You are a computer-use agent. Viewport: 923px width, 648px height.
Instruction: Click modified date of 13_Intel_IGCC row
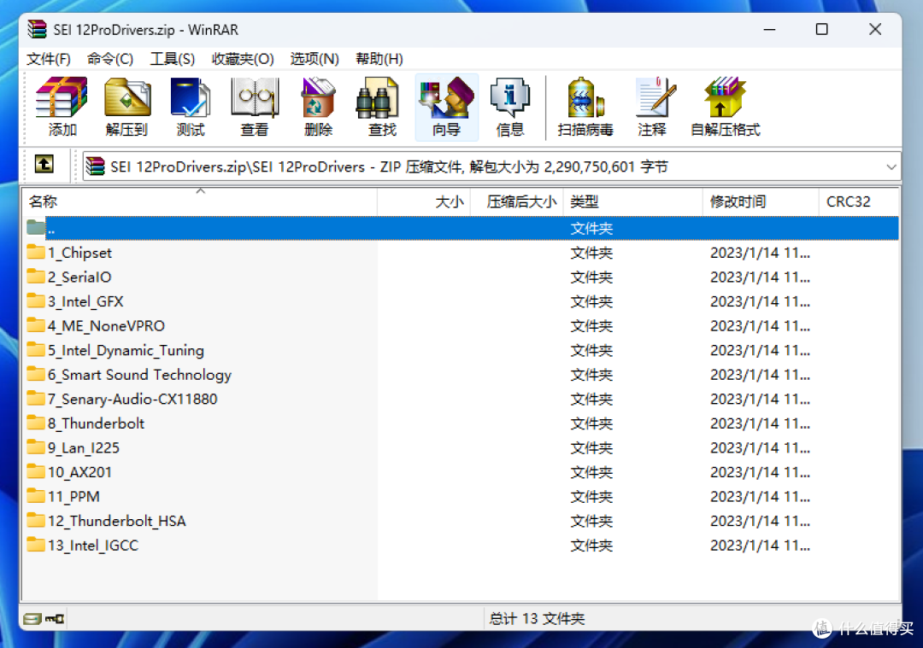tap(760, 545)
